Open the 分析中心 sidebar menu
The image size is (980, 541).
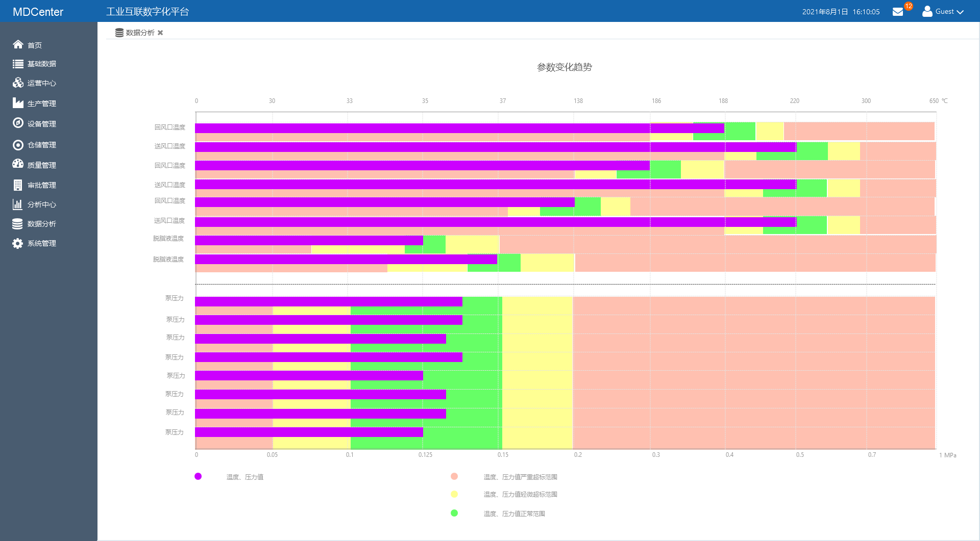[41, 204]
